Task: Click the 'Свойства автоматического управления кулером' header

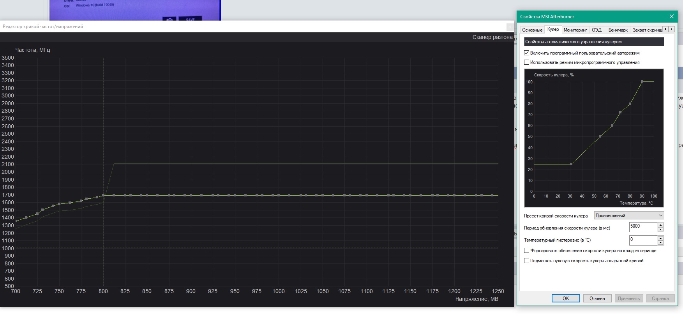Action: [594, 42]
